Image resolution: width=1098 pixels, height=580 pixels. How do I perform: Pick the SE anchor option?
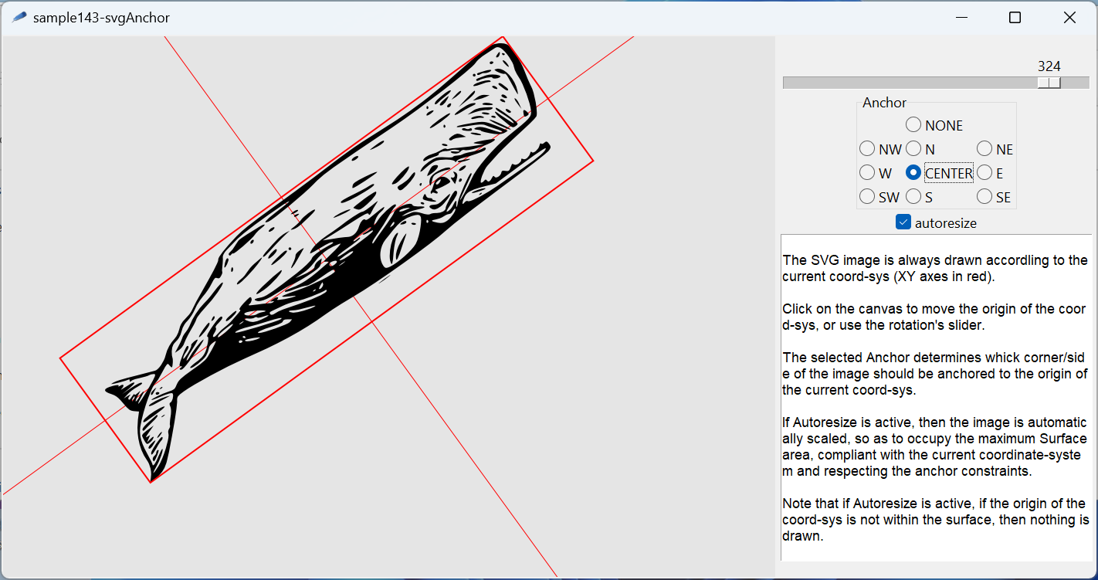[994, 197]
